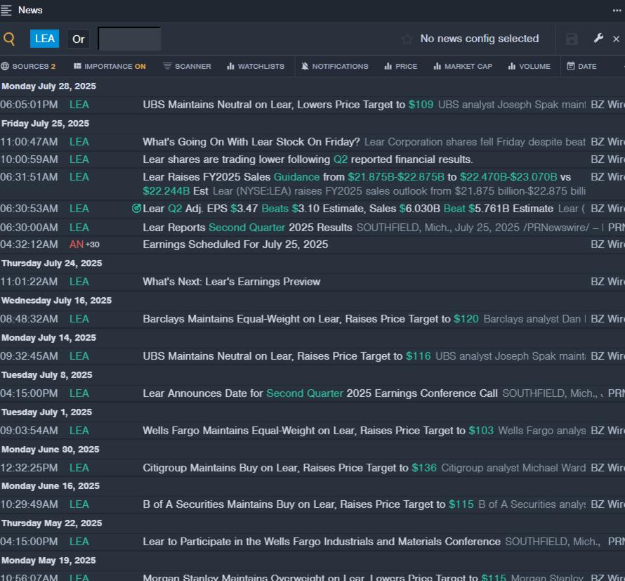Open the Sources filter

(28, 66)
